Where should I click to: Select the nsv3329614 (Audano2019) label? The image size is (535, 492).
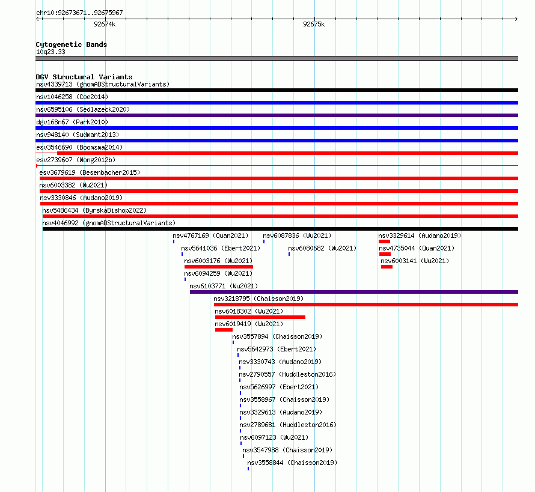coord(420,235)
